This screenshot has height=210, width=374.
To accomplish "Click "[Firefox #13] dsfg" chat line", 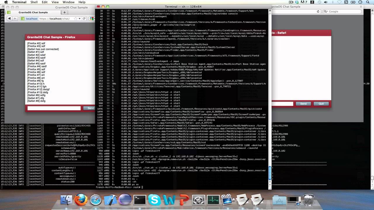I will (x=38, y=92).
